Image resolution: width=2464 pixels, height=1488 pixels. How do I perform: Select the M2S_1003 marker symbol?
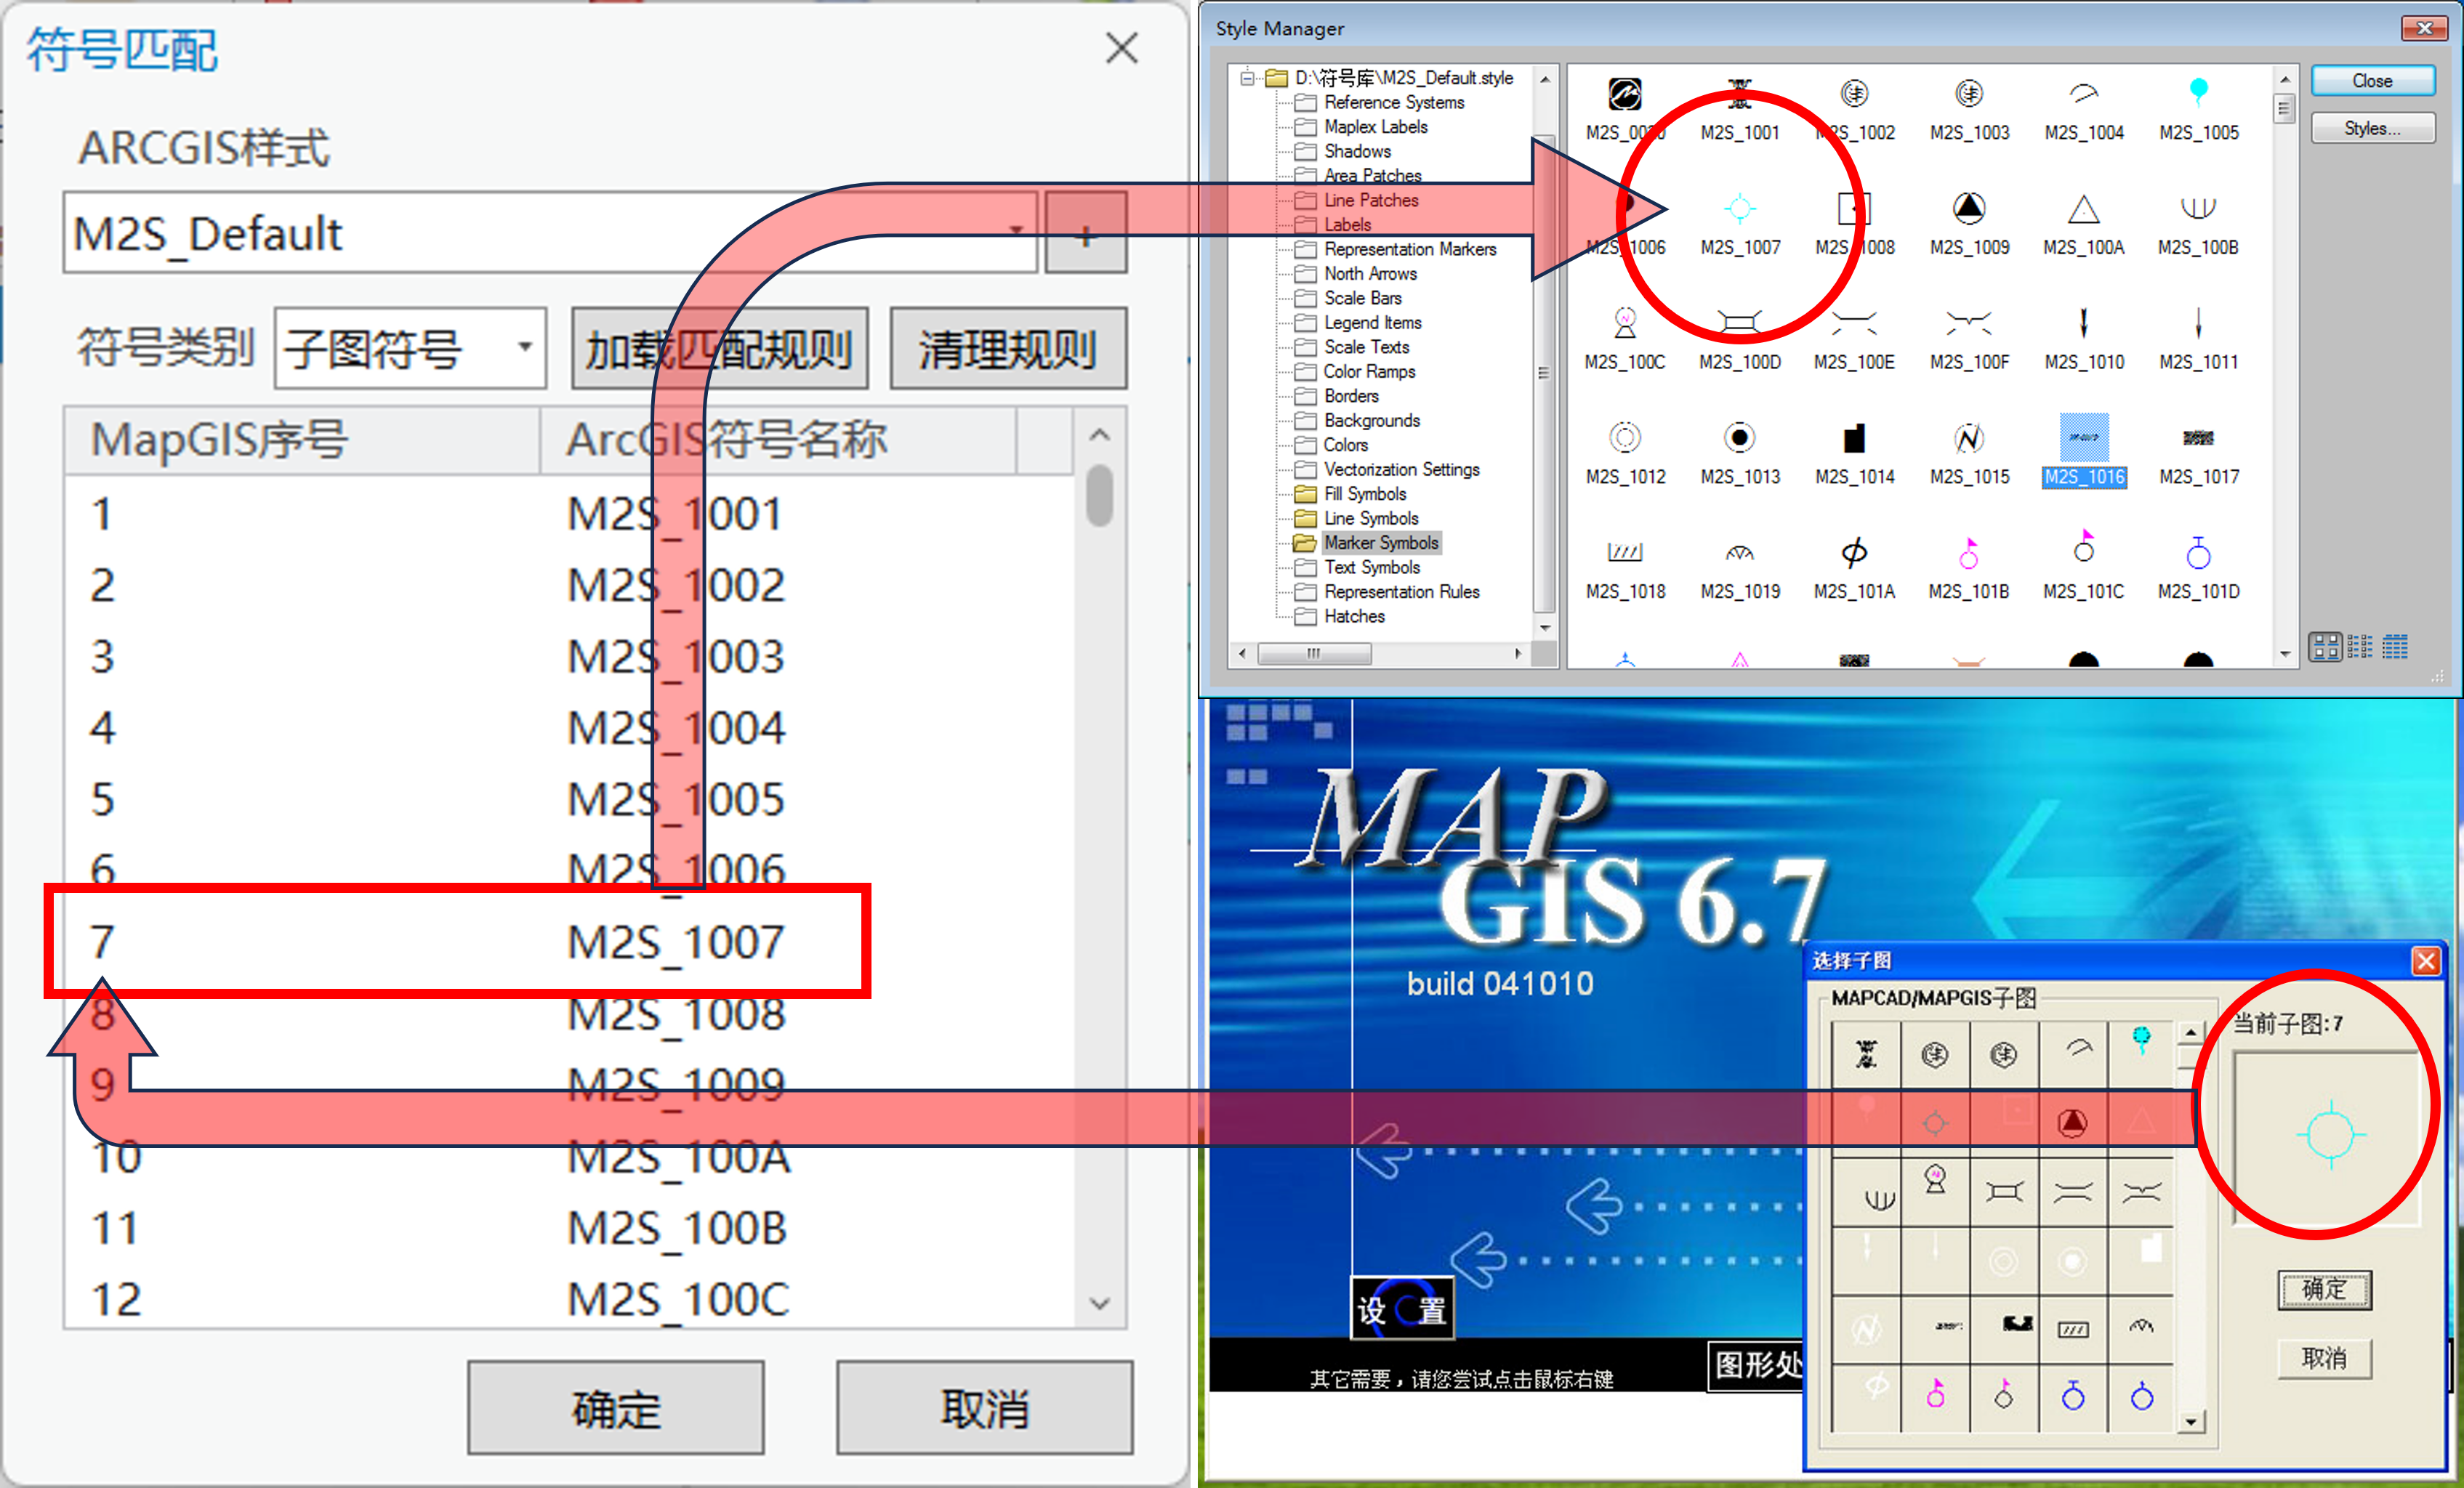click(1969, 108)
